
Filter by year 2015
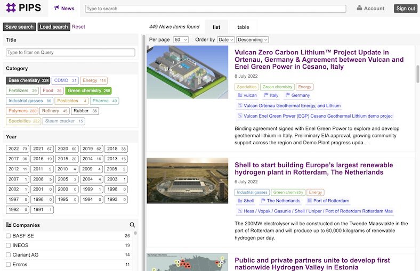(67, 159)
